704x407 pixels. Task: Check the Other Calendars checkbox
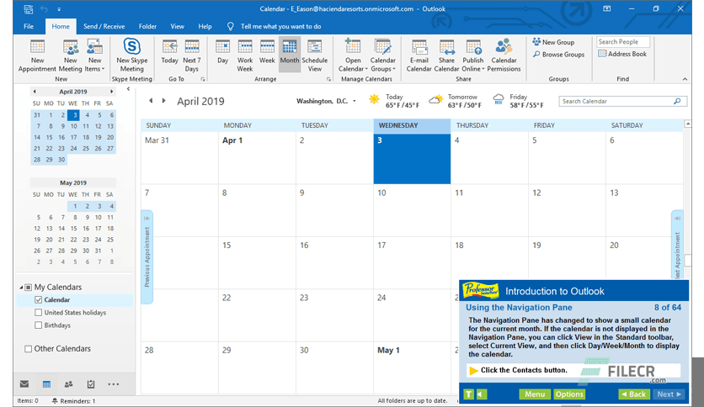(29, 349)
